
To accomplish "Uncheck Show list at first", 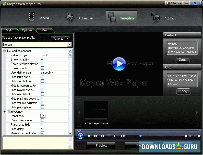I will coord(42,59).
